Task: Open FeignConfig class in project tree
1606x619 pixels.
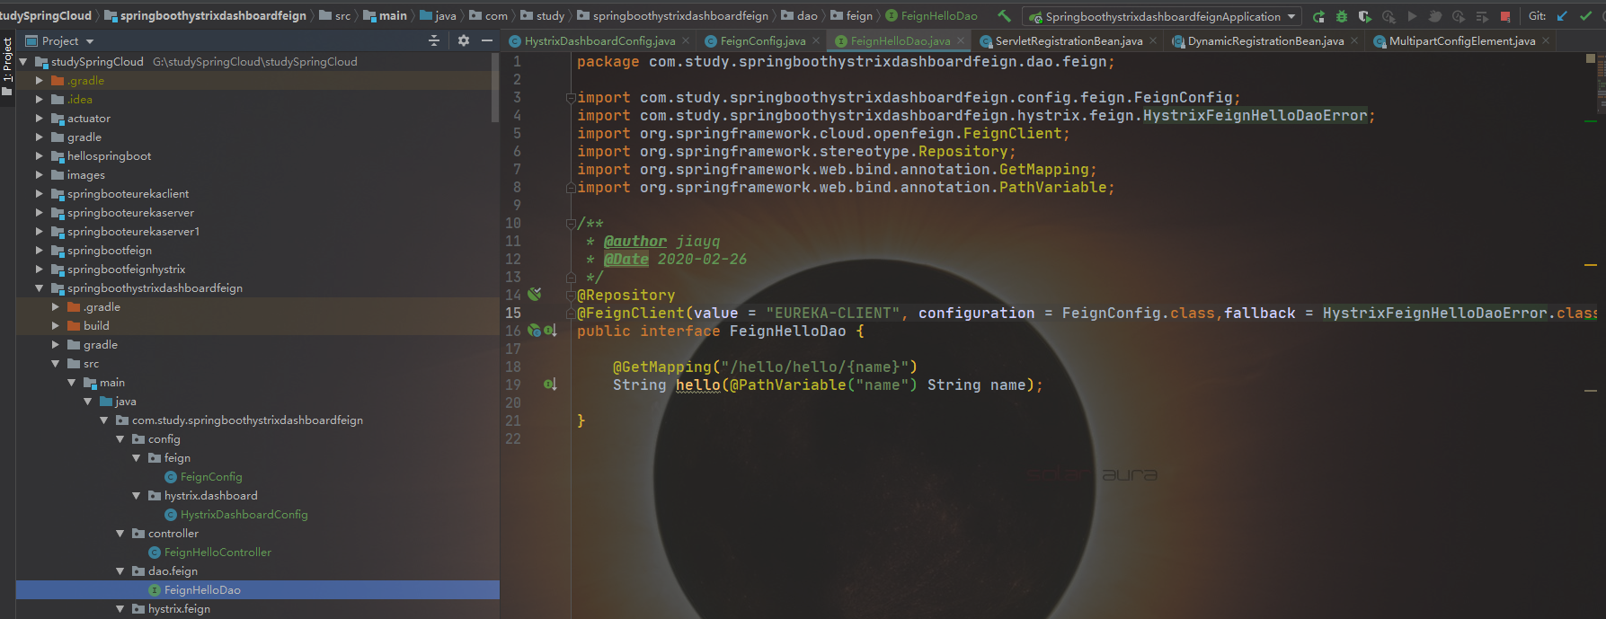Action: click(x=211, y=477)
